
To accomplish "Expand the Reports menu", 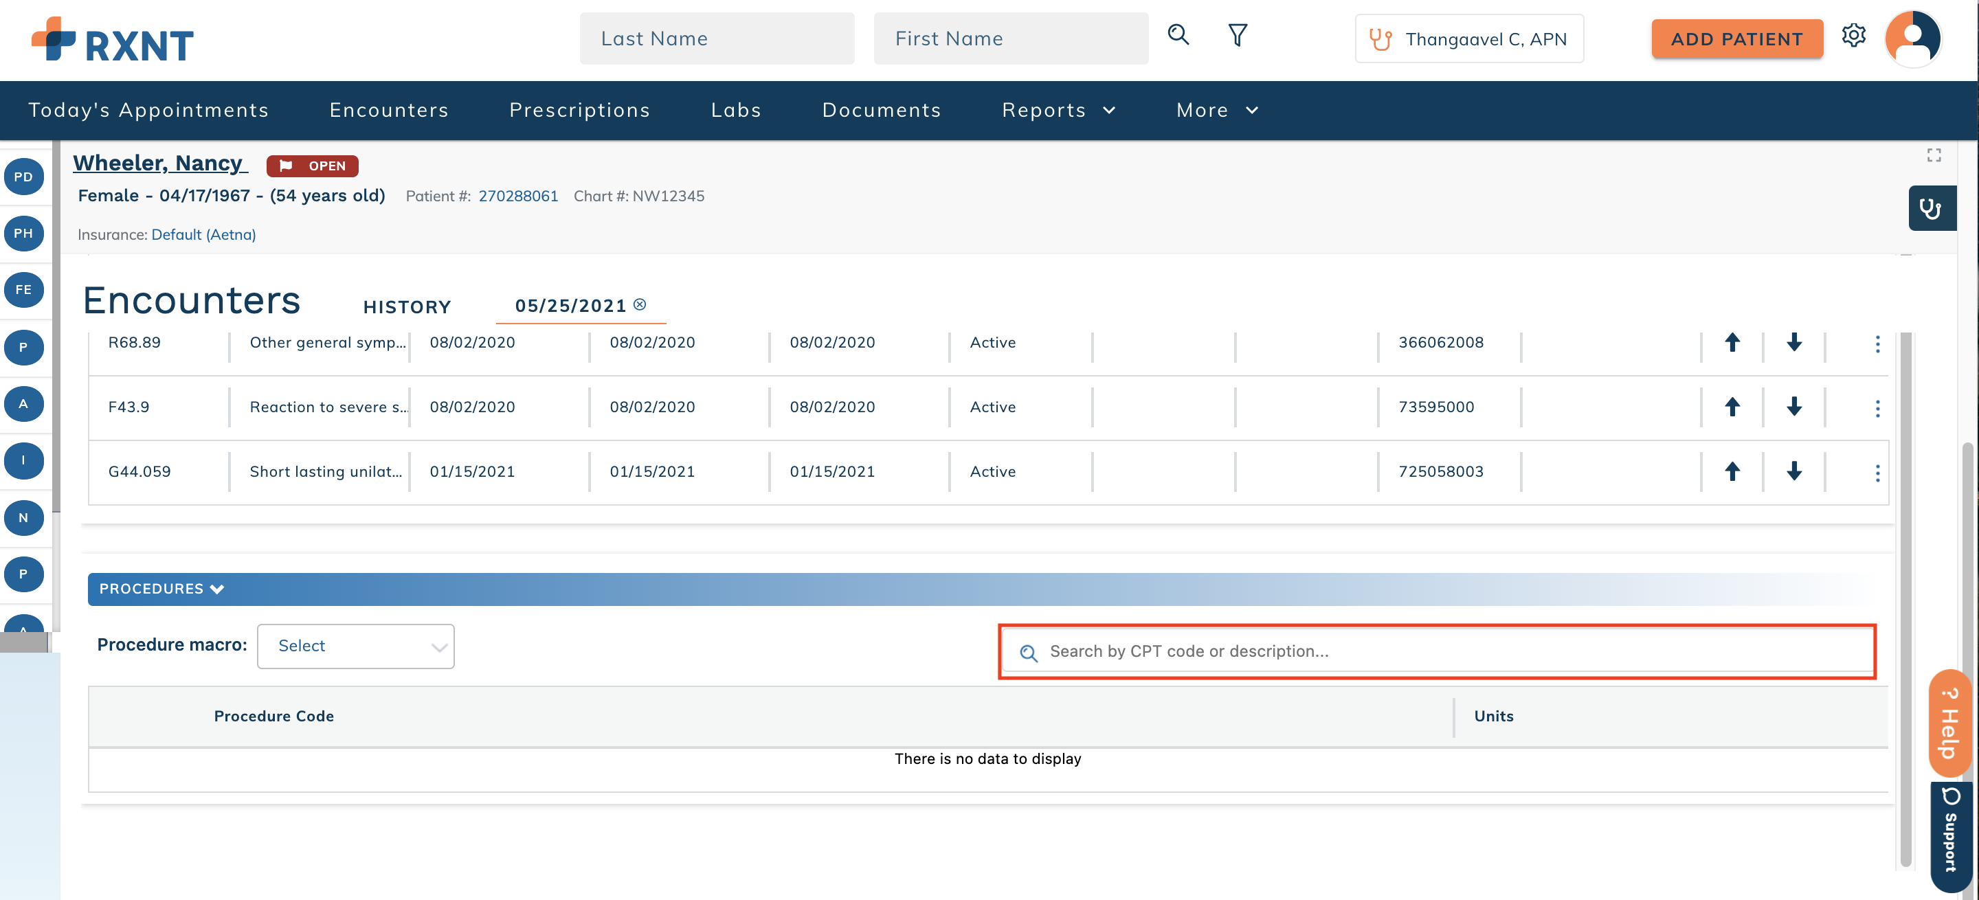I will point(1058,111).
